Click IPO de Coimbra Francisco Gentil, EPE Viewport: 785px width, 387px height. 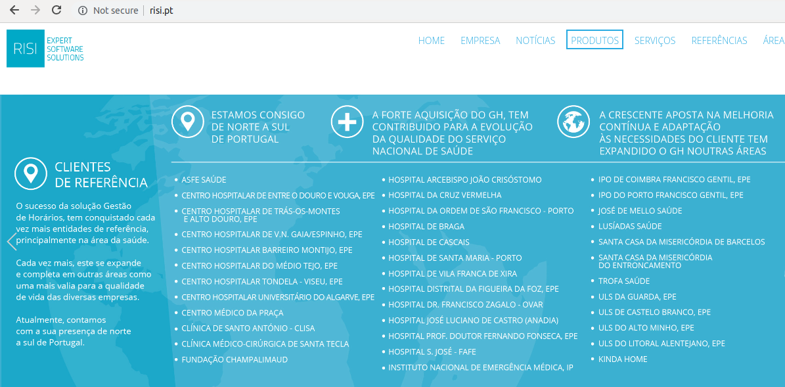675,179
